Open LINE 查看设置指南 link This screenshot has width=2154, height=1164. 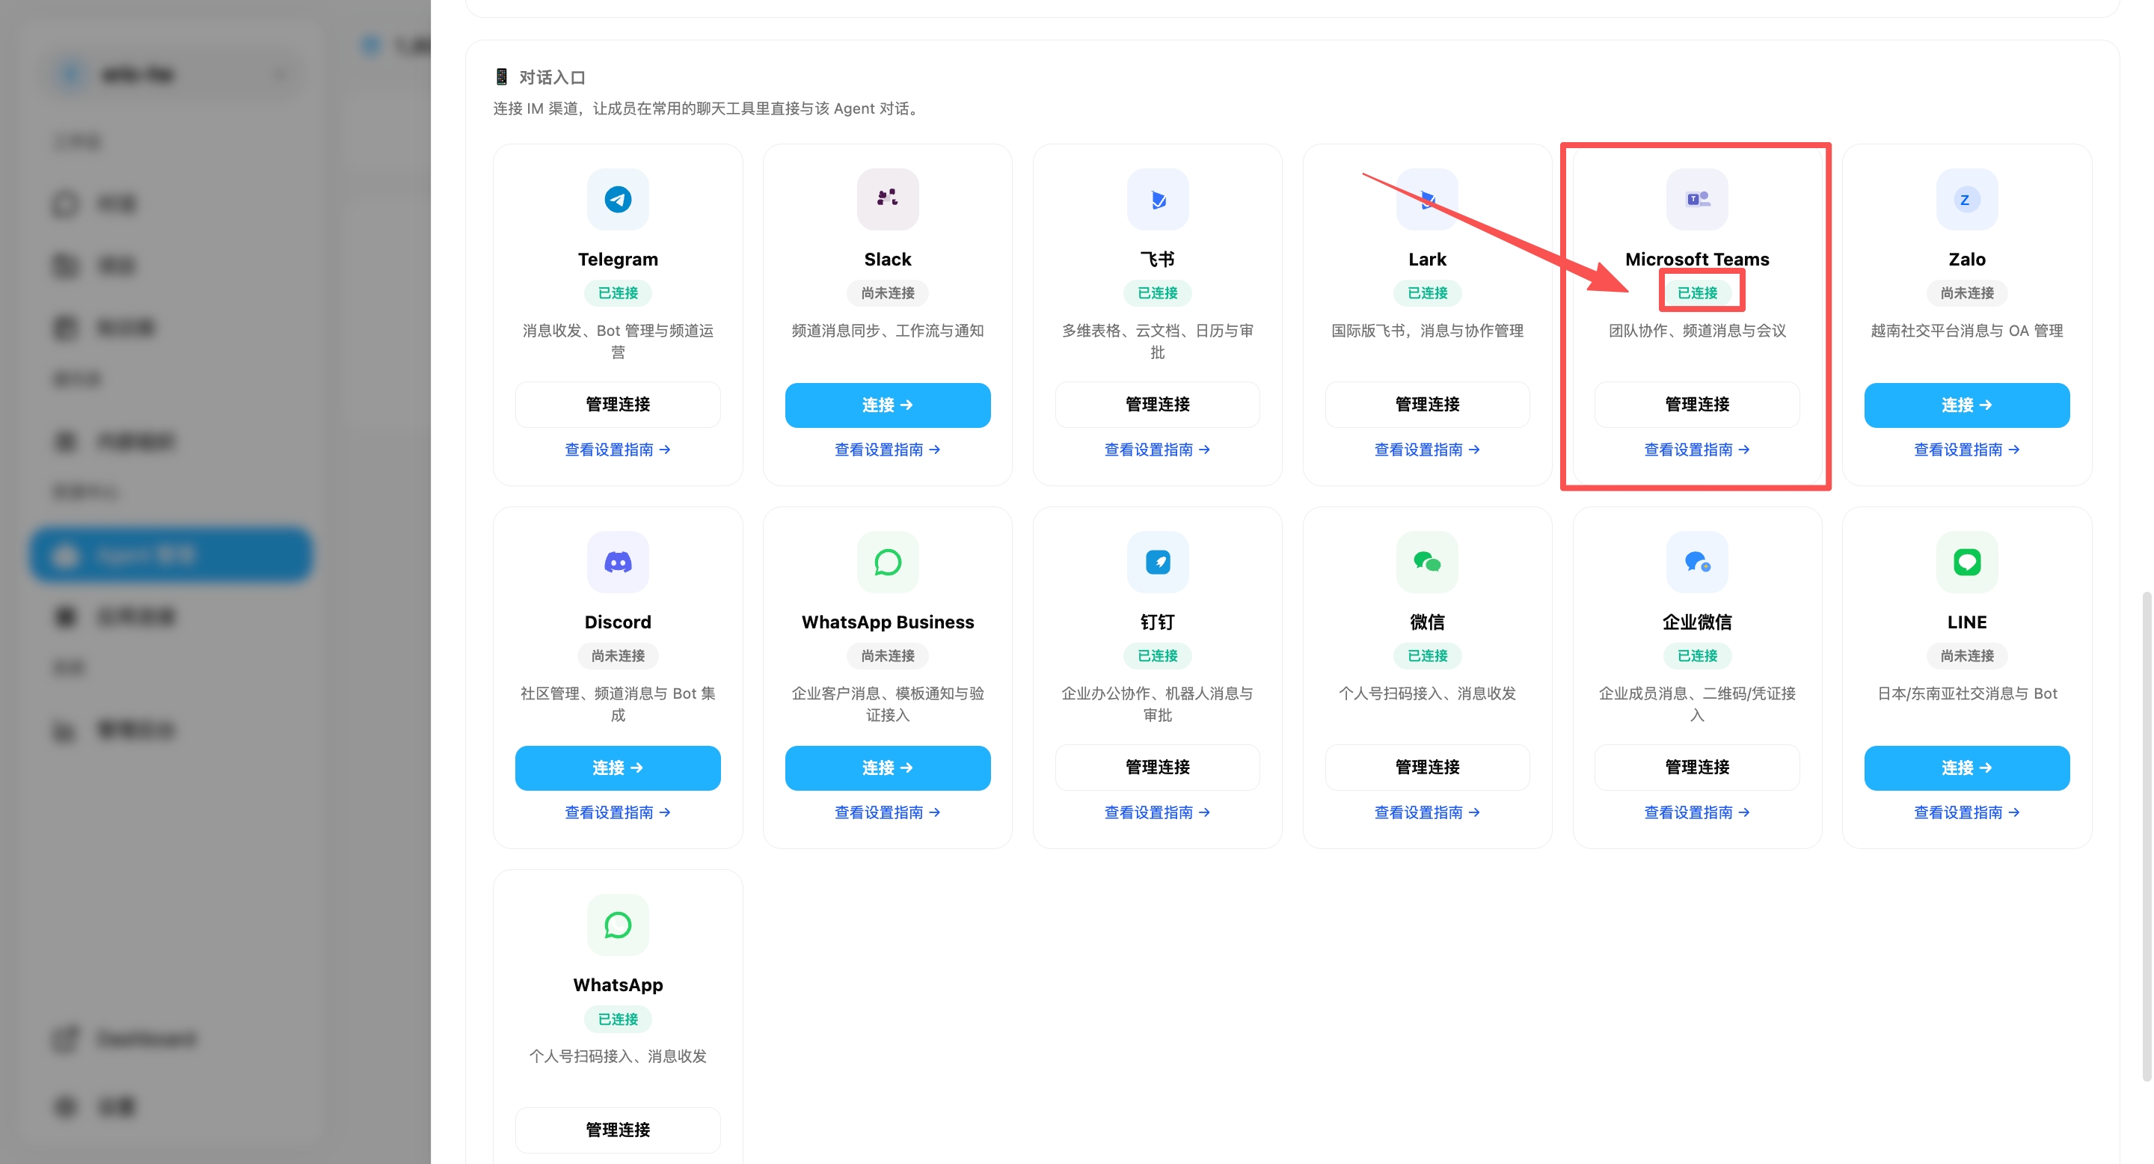click(1967, 813)
